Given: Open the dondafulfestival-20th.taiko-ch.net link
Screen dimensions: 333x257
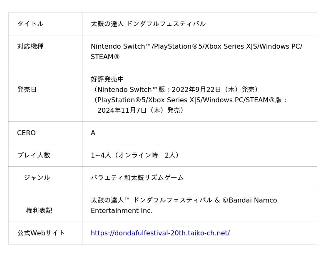Looking at the screenshot, I should [160, 233].
